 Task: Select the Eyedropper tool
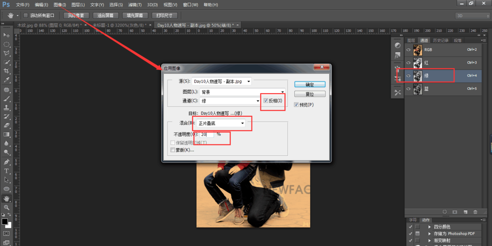click(x=6, y=80)
